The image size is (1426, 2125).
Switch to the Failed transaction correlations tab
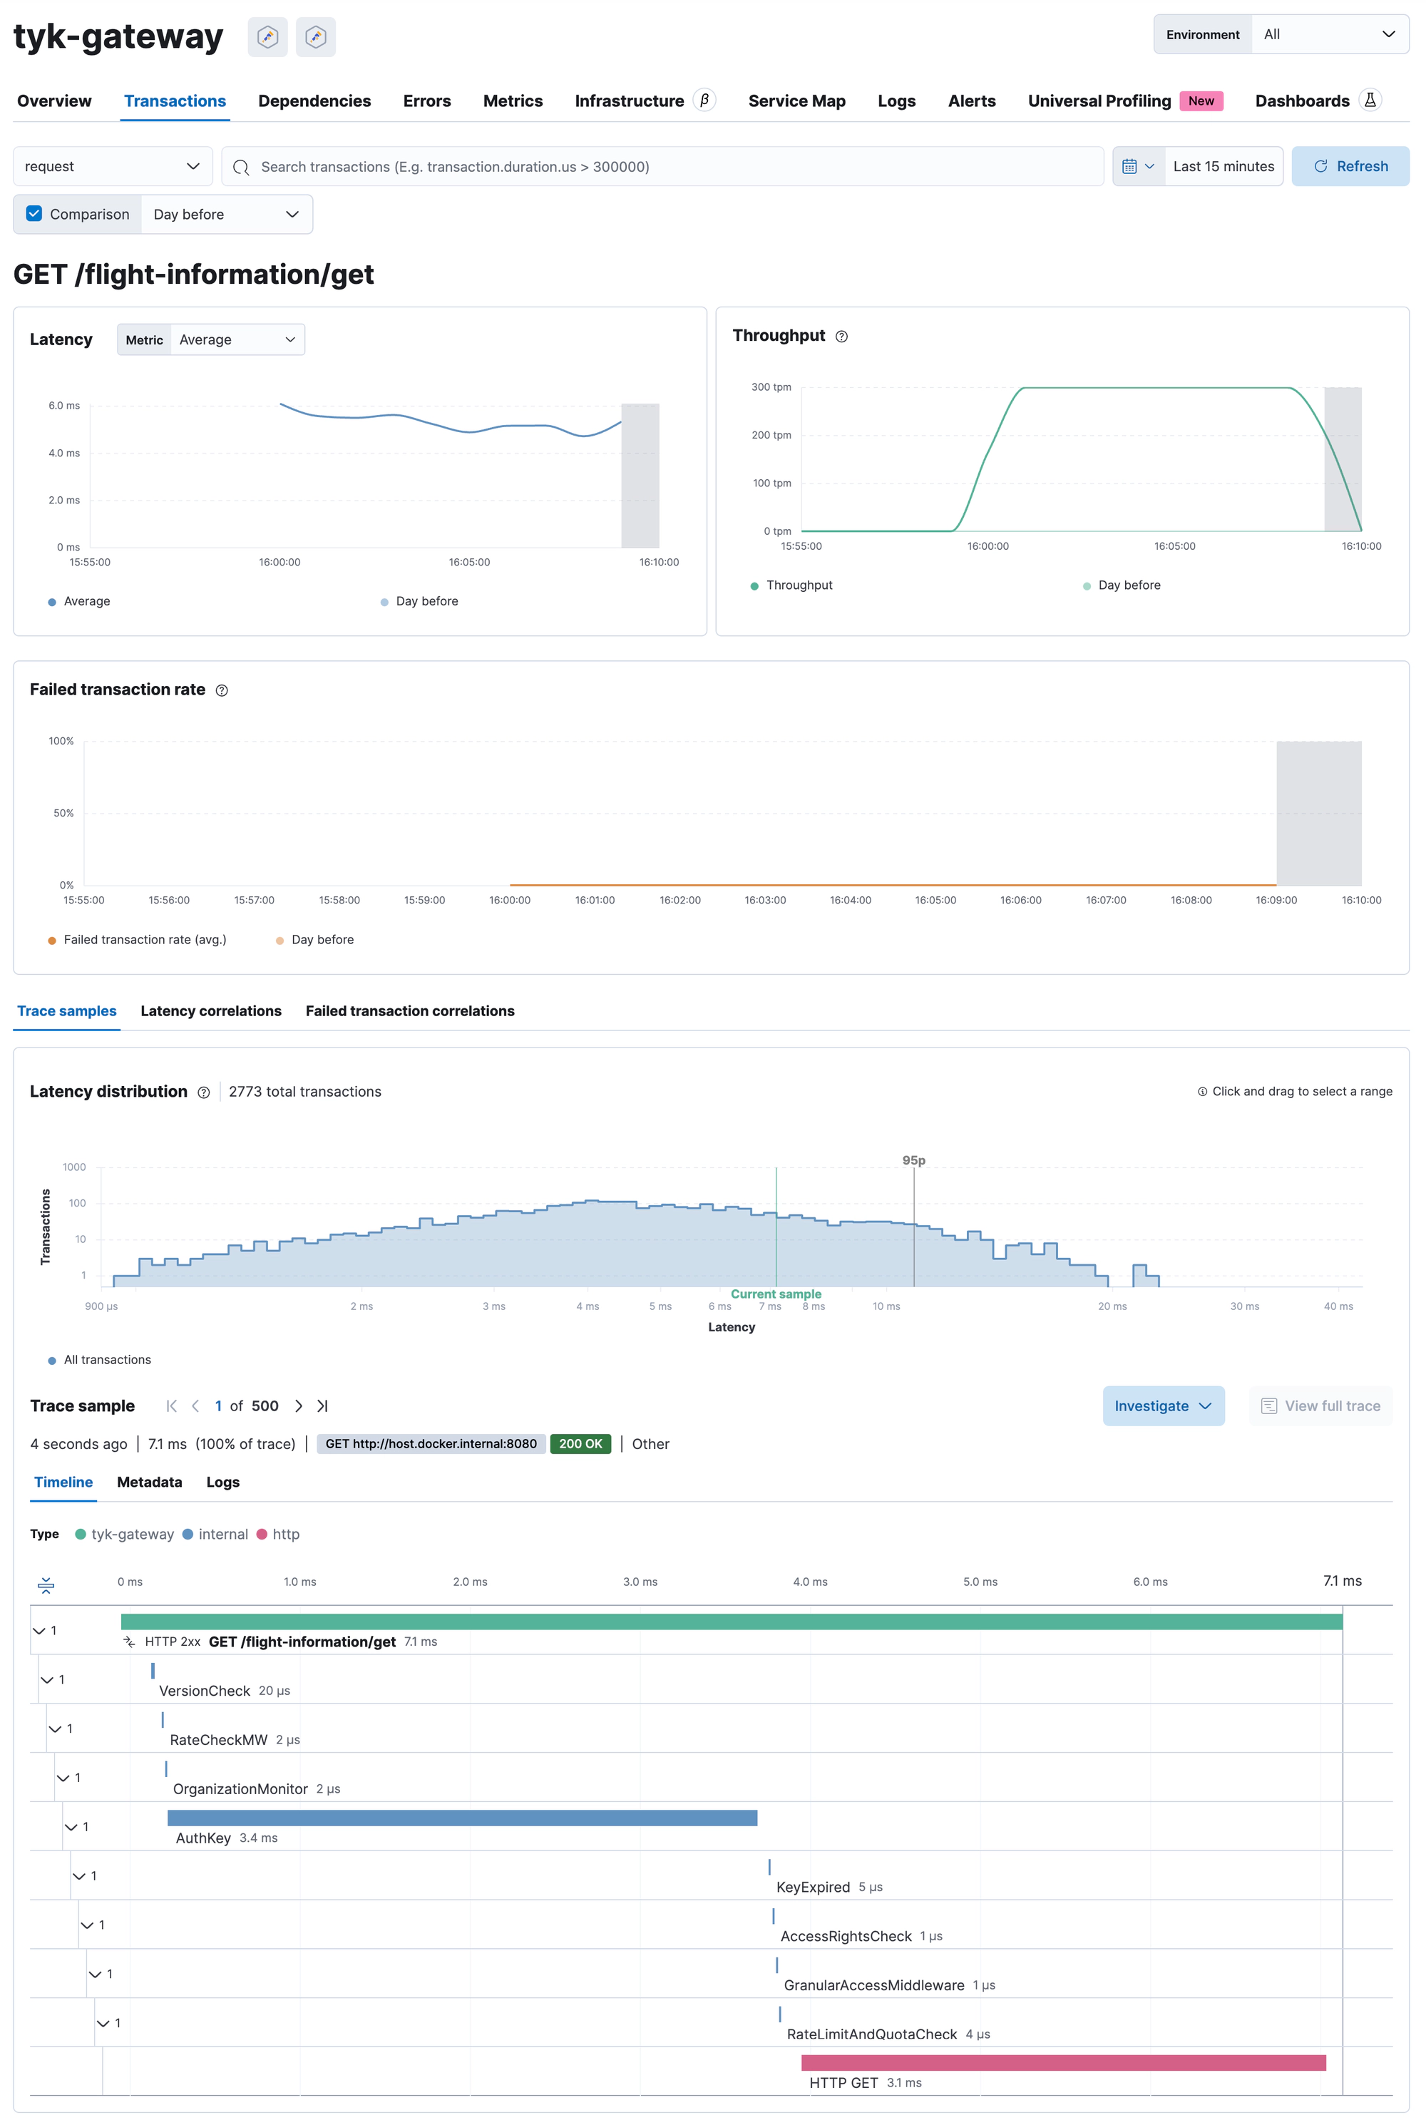[411, 1010]
